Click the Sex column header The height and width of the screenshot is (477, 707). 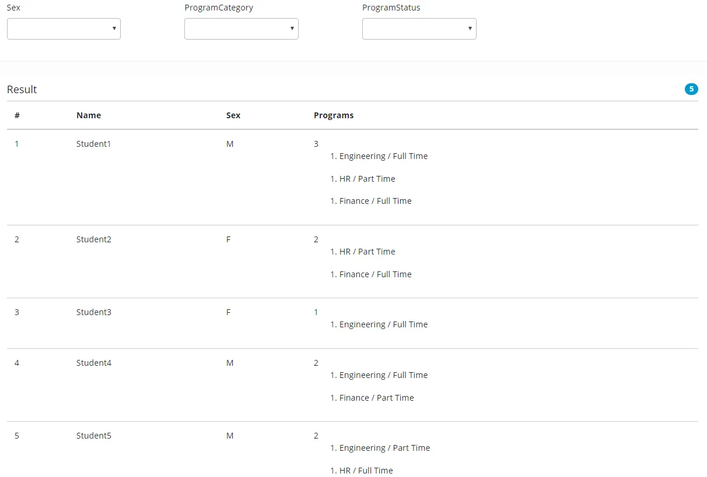(233, 115)
